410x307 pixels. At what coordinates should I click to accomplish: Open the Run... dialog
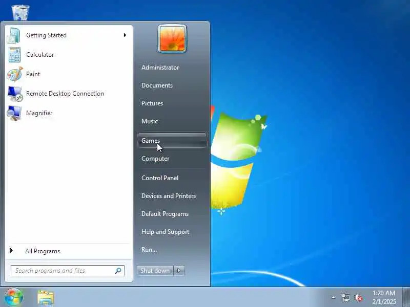149,250
